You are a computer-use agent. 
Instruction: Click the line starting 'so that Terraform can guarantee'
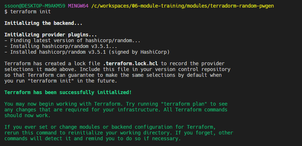[x=113, y=75]
